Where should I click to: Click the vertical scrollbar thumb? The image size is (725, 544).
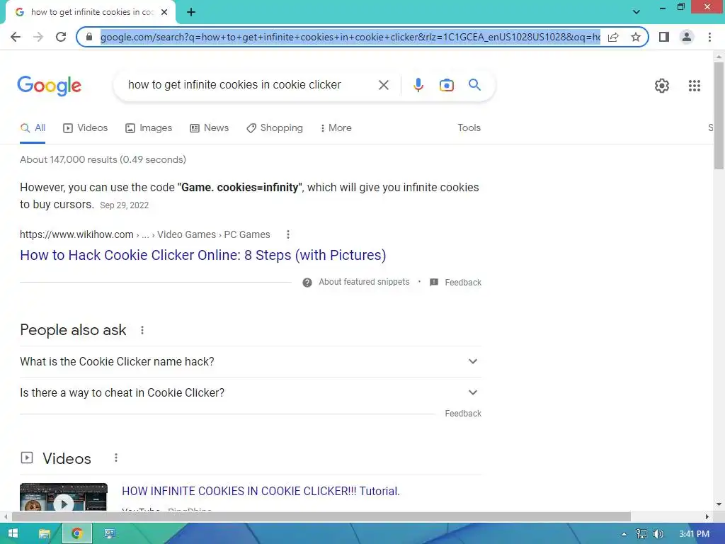719,115
